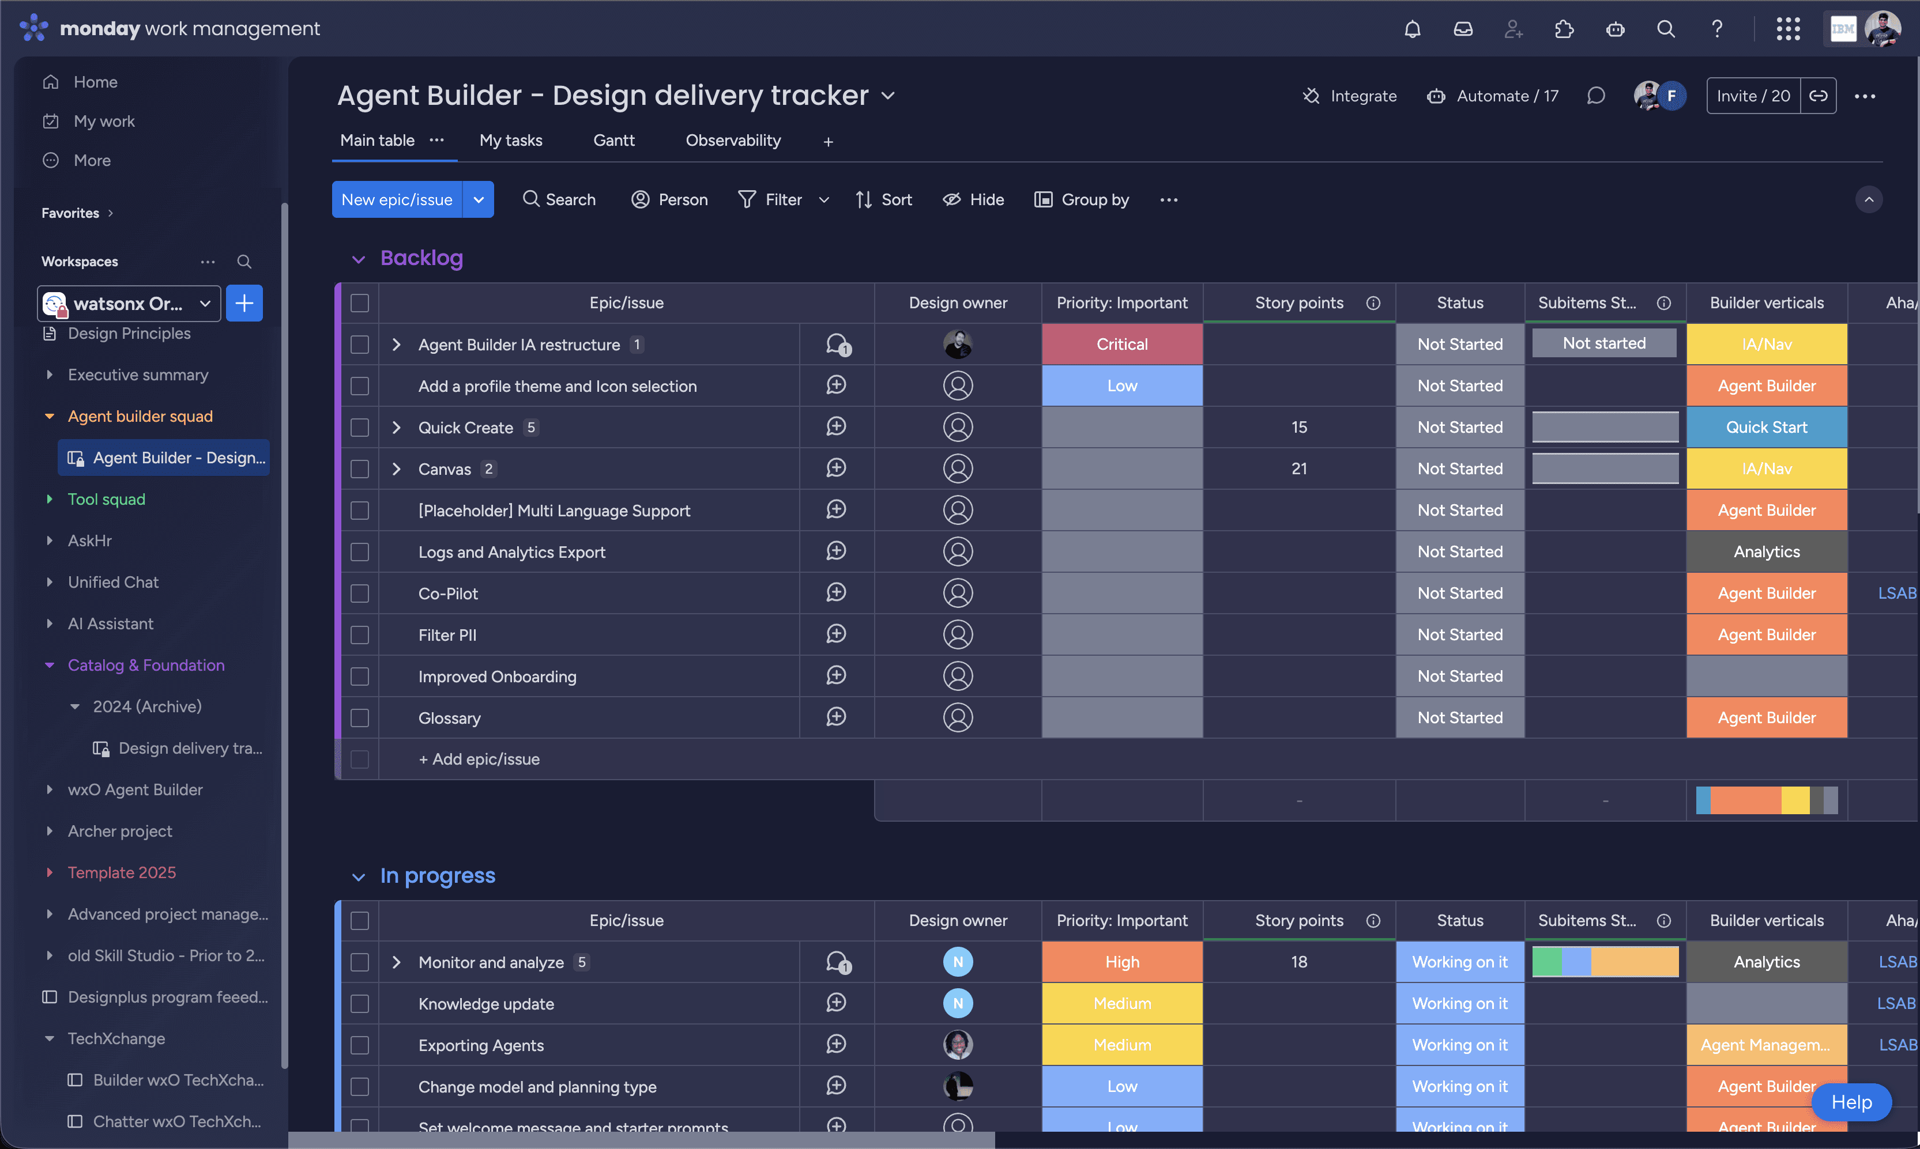The width and height of the screenshot is (1920, 1149).
Task: Click the Invite / 20 button
Action: [1753, 96]
